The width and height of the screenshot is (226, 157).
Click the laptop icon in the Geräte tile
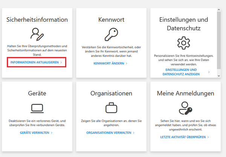point(37,108)
